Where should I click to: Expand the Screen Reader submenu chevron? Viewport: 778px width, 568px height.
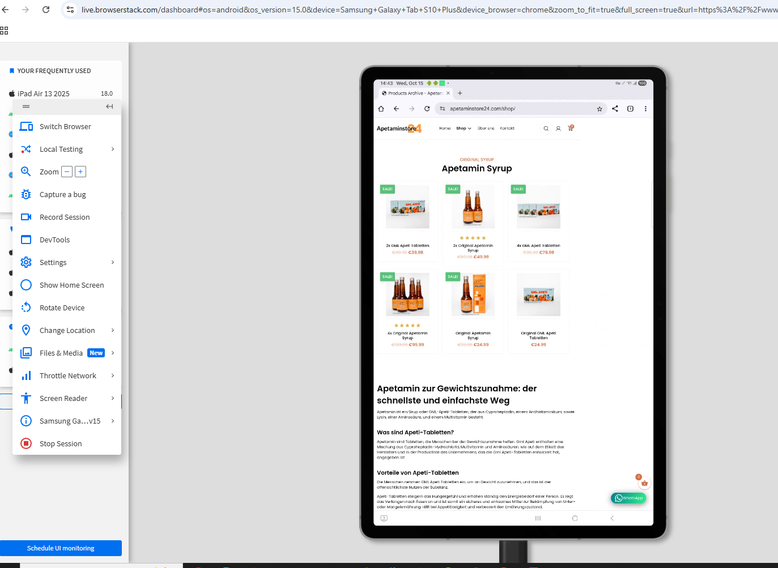pyautogui.click(x=113, y=398)
